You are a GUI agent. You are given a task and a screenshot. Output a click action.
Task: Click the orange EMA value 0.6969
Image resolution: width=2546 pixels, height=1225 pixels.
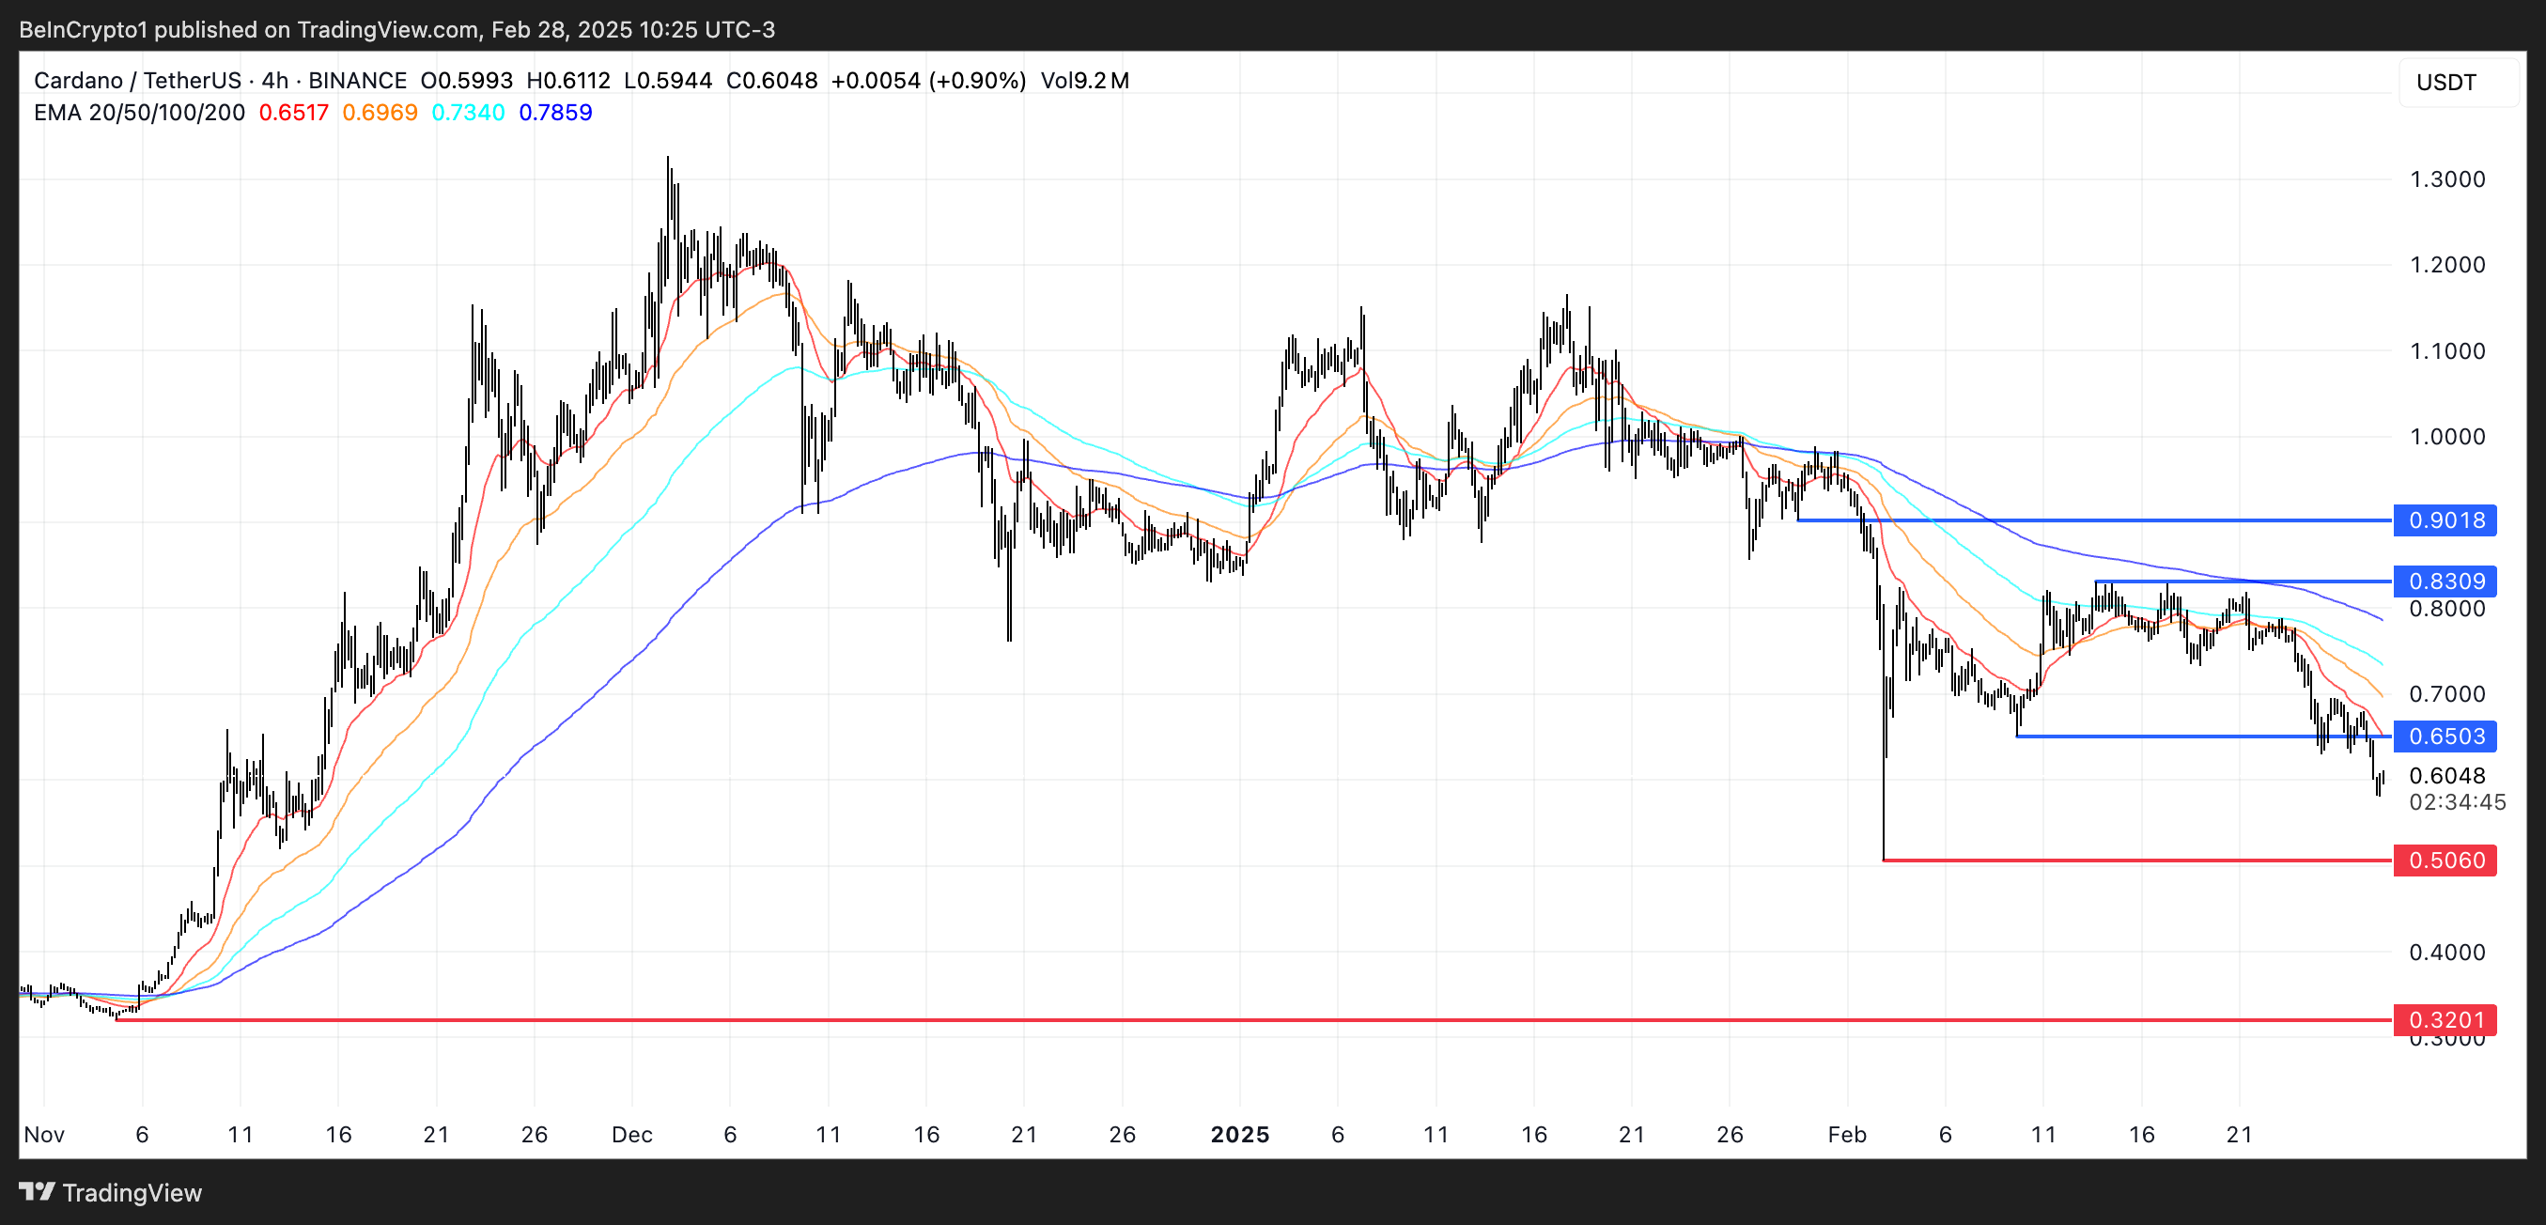tap(380, 113)
